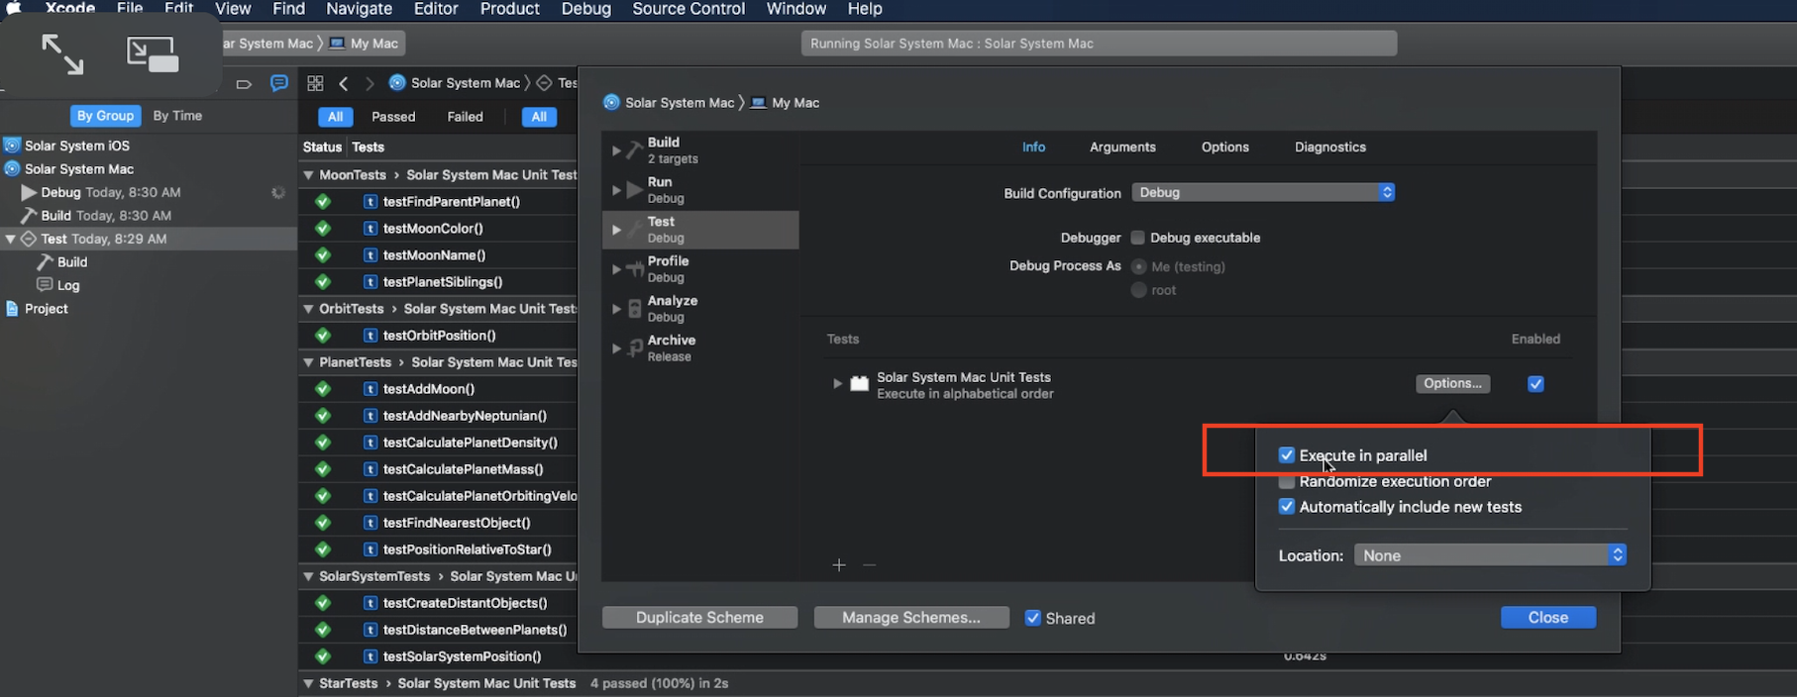Screen dimensions: 1797x697
Task: Open the Xcode application menu
Action: pyautogui.click(x=69, y=9)
